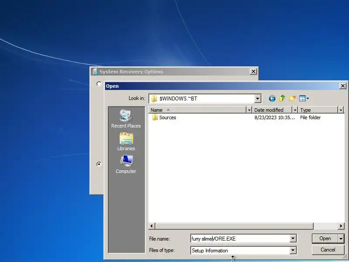The image size is (349, 262).
Task: Sort by the Type column header
Action: [x=318, y=110]
